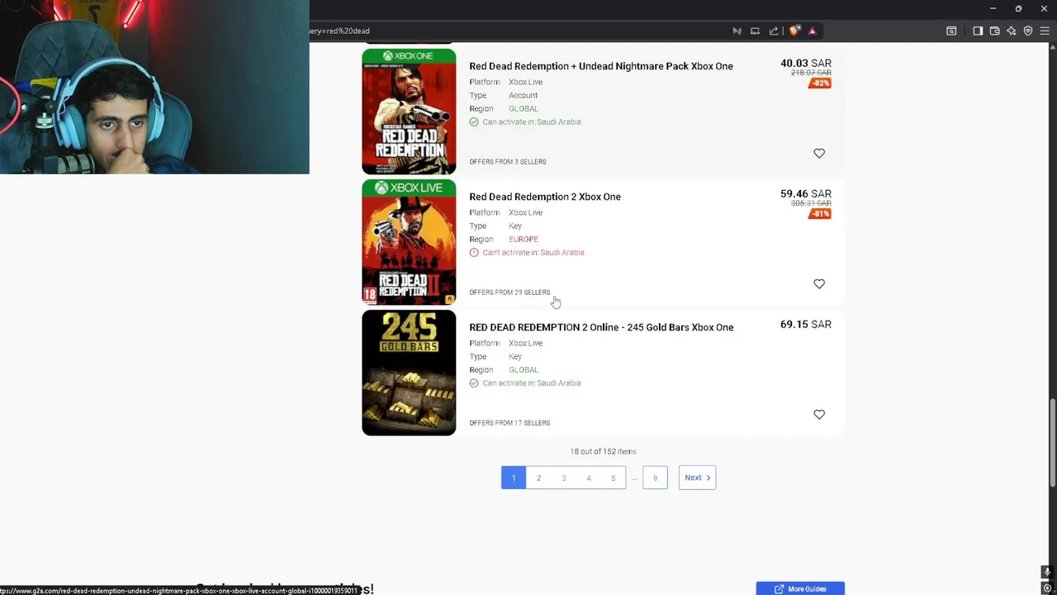Open the 245 Gold Bars thumbnail

(409, 373)
